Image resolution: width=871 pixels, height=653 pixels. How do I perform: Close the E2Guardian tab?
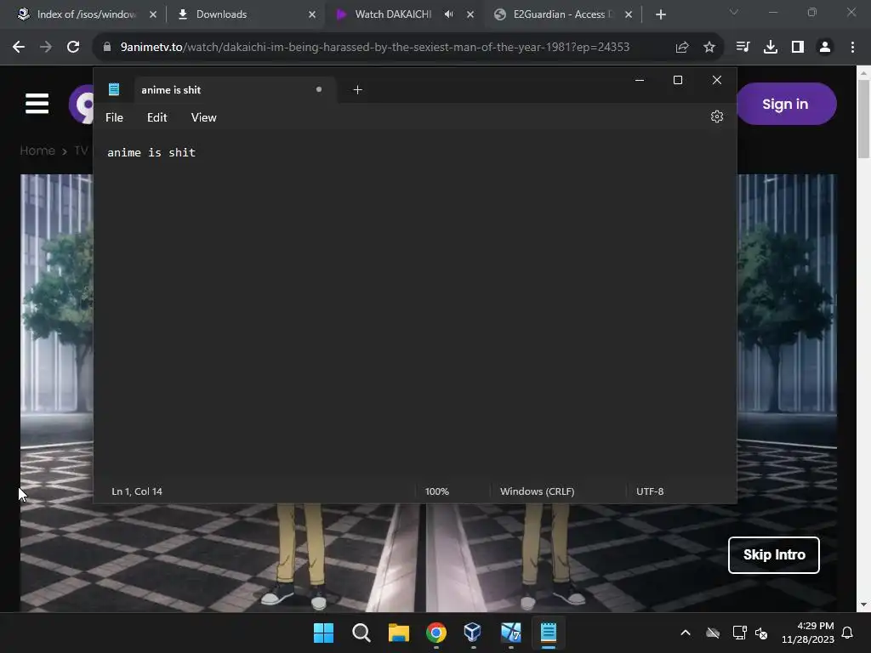tap(629, 14)
